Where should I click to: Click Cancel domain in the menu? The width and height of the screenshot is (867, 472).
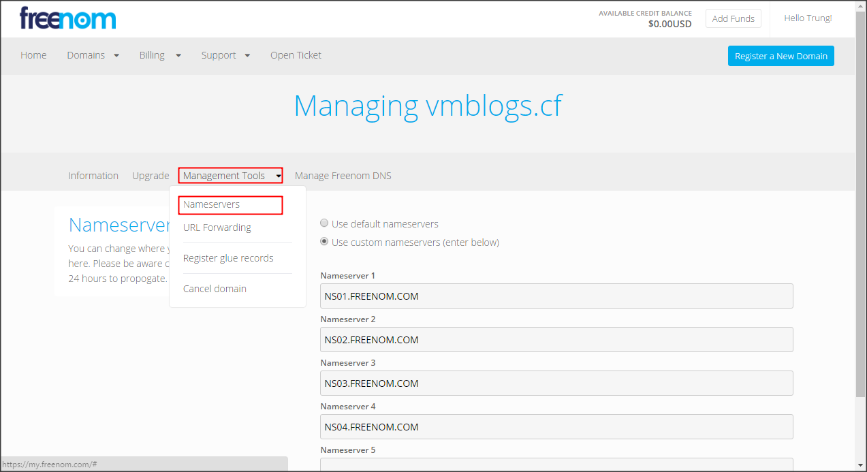pyautogui.click(x=215, y=289)
